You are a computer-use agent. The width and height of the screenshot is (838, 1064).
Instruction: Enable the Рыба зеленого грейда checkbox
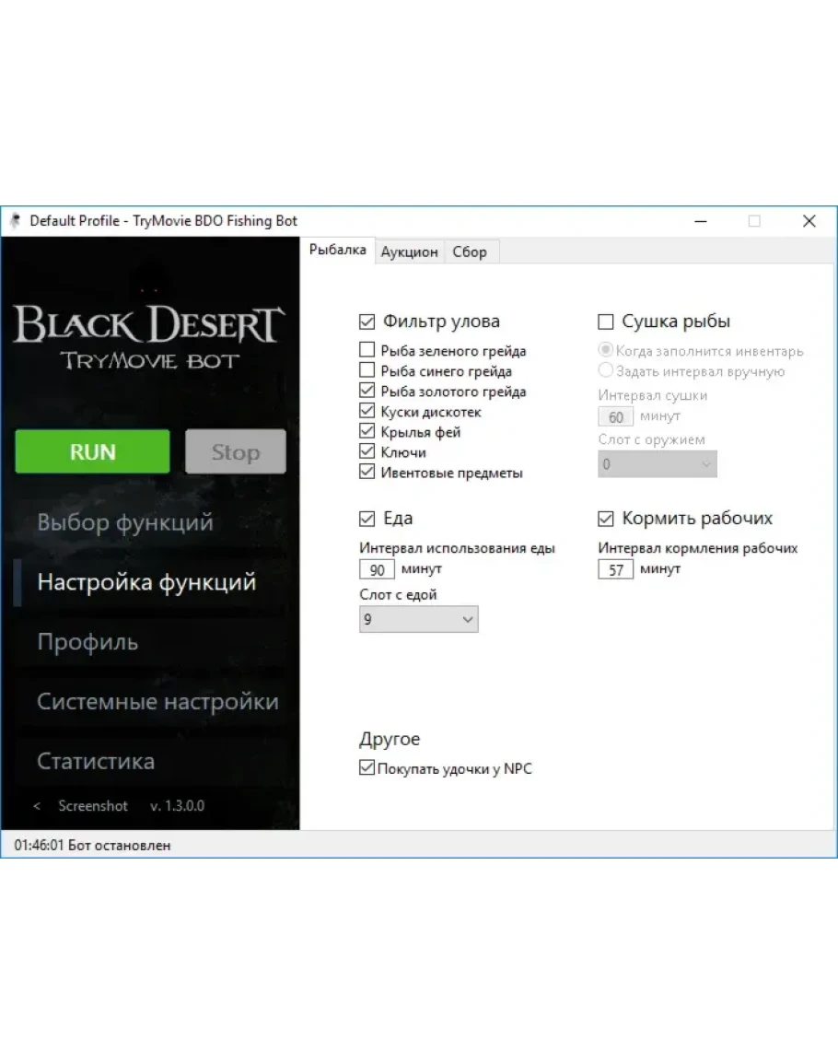click(x=367, y=351)
